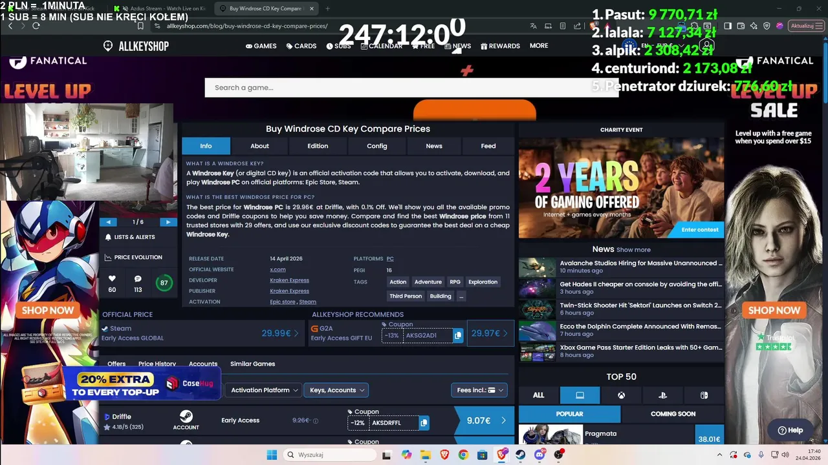Viewport: 828px width, 465px height.
Task: Open the Epic store activation link
Action: [x=283, y=302]
